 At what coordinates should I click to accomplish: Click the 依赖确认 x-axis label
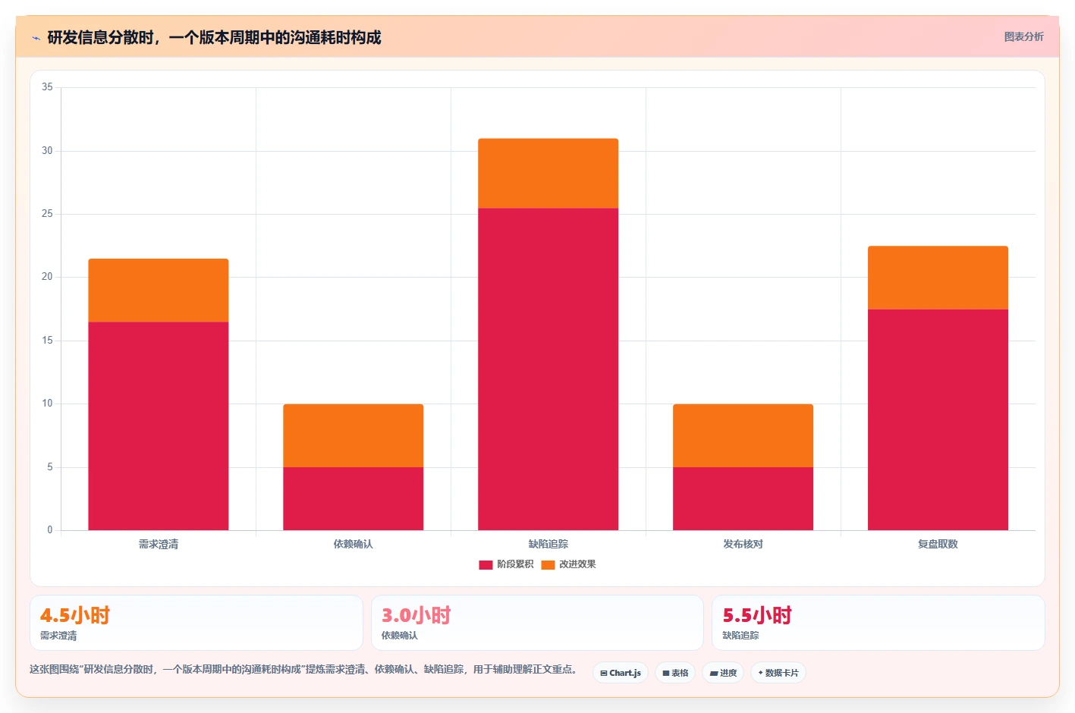click(354, 544)
